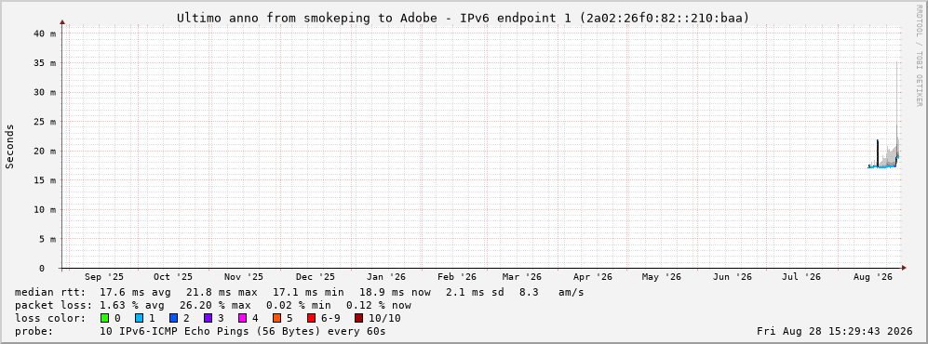Click the orange loss 5 swatch
This screenshot has height=344, width=928.
pyautogui.click(x=277, y=318)
